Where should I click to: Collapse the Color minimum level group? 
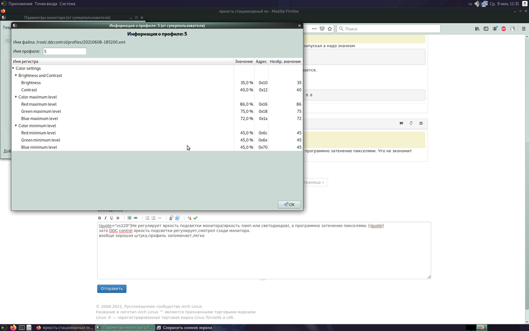pos(16,125)
